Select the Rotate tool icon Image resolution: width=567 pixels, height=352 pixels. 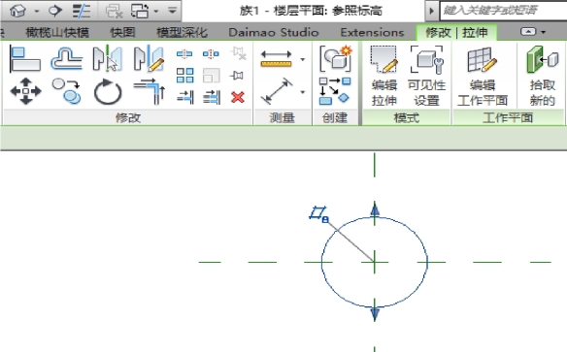pyautogui.click(x=108, y=91)
